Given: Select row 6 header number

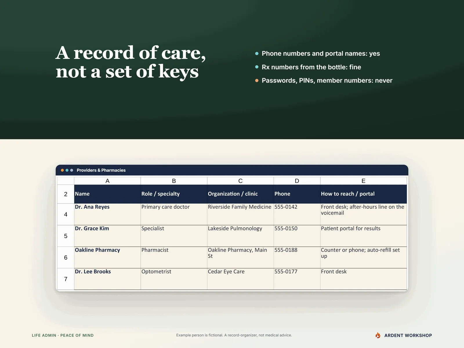Looking at the screenshot, I should [66, 258].
